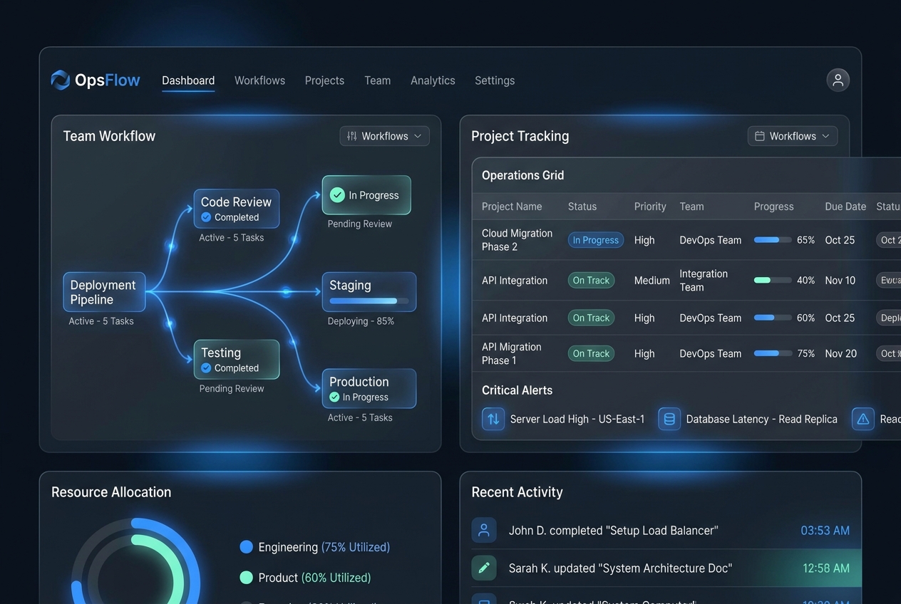Select the Code Review node
Screen dimensions: 901x604
coord(237,209)
